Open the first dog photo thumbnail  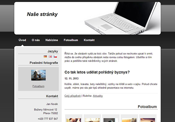[74, 120]
